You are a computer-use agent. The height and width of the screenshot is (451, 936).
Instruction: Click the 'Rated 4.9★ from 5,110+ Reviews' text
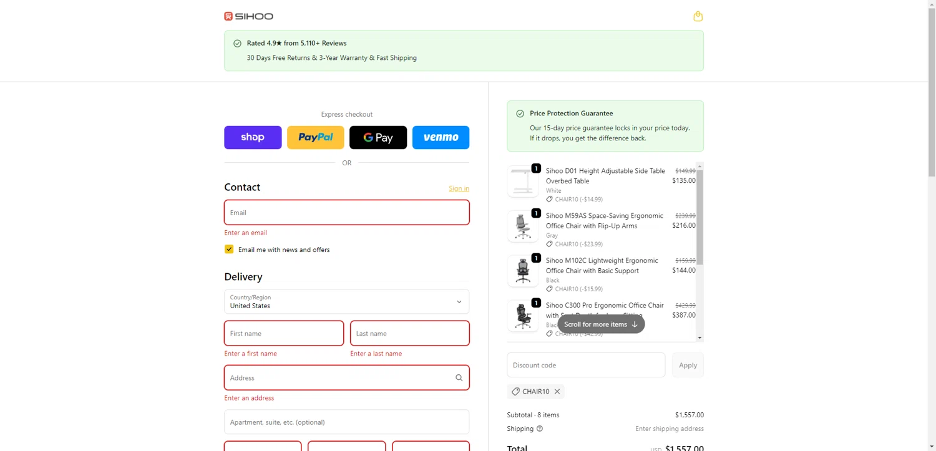click(296, 43)
